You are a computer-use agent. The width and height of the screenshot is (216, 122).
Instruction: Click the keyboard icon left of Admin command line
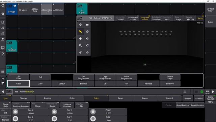[x=17, y=91]
